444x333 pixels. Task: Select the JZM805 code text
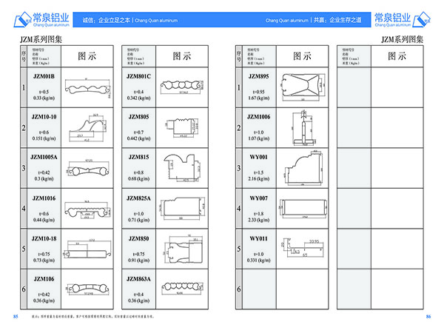click(x=138, y=117)
